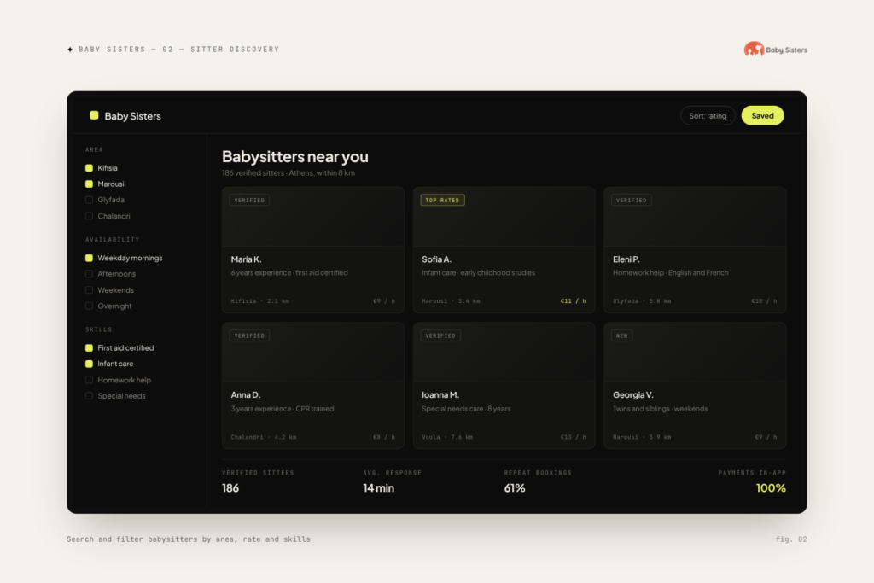Click the VERIFIED badge on Ioanna's card

click(x=440, y=335)
